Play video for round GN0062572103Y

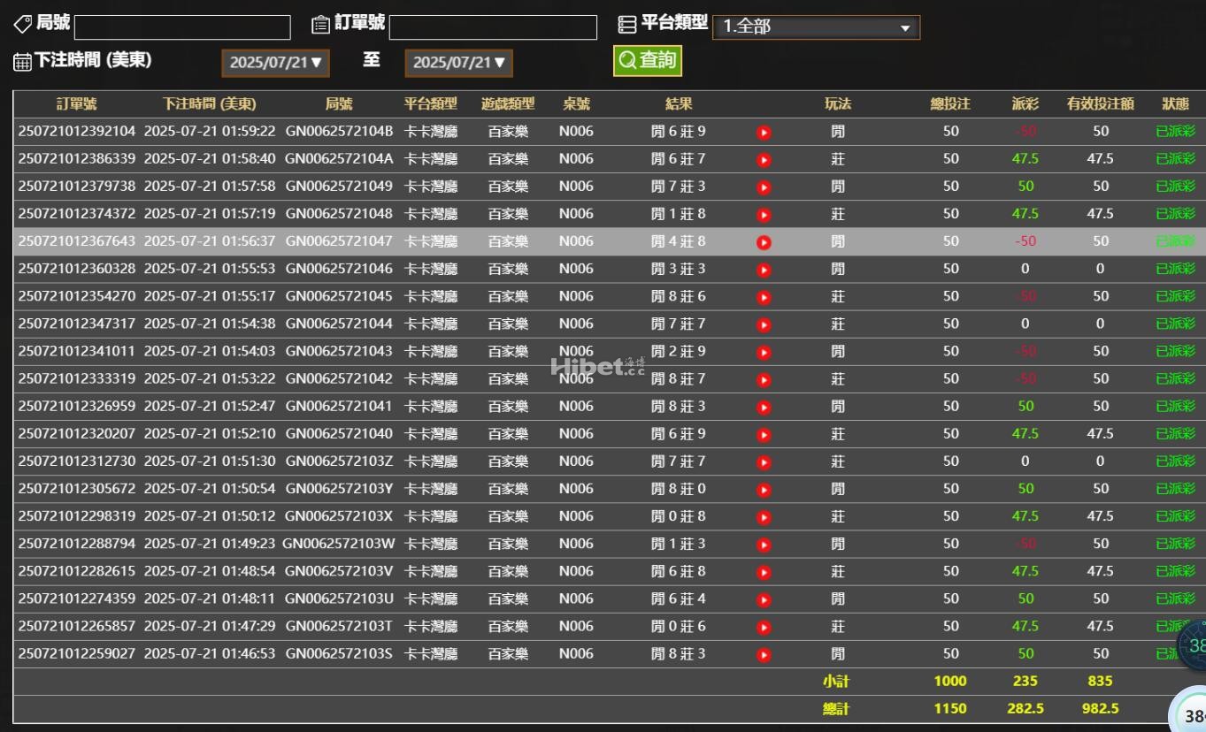click(764, 490)
